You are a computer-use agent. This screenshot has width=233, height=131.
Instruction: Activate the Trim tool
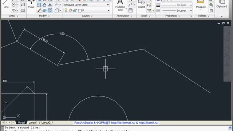pyautogui.click(x=56, y=5)
